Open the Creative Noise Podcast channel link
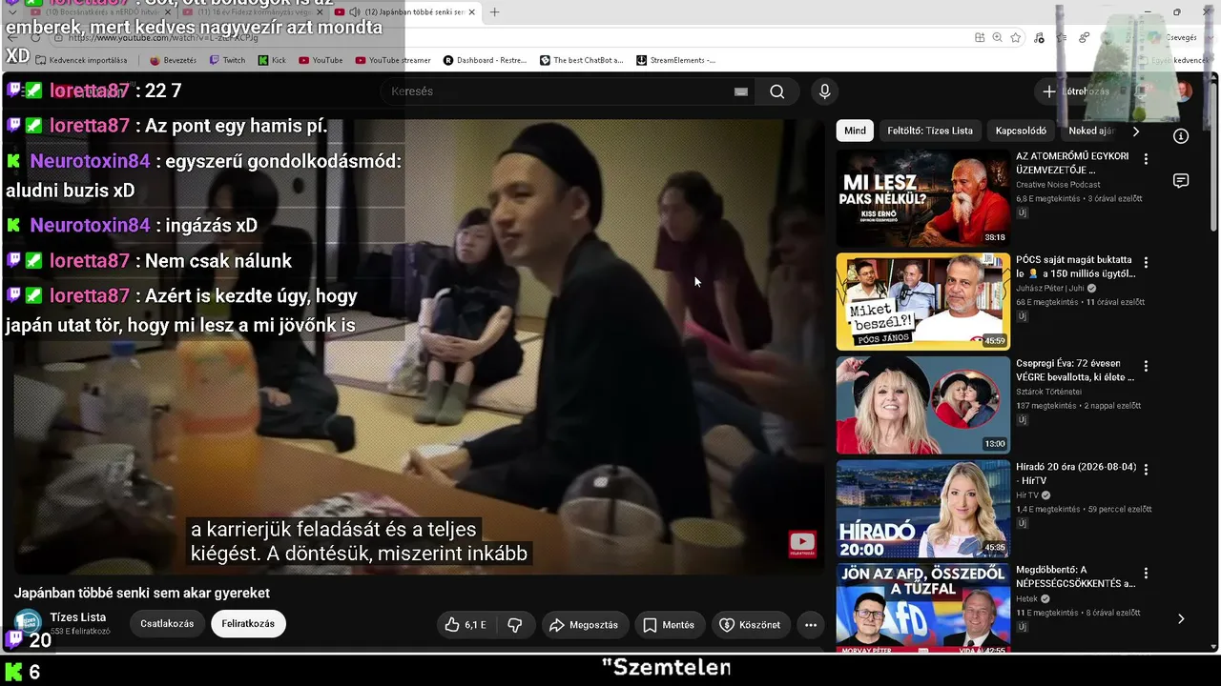Image resolution: width=1221 pixels, height=686 pixels. point(1058,185)
